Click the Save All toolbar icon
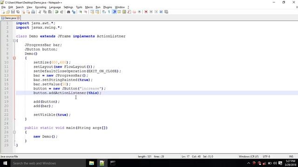Screen dimensions: 298x167 click(18, 12)
